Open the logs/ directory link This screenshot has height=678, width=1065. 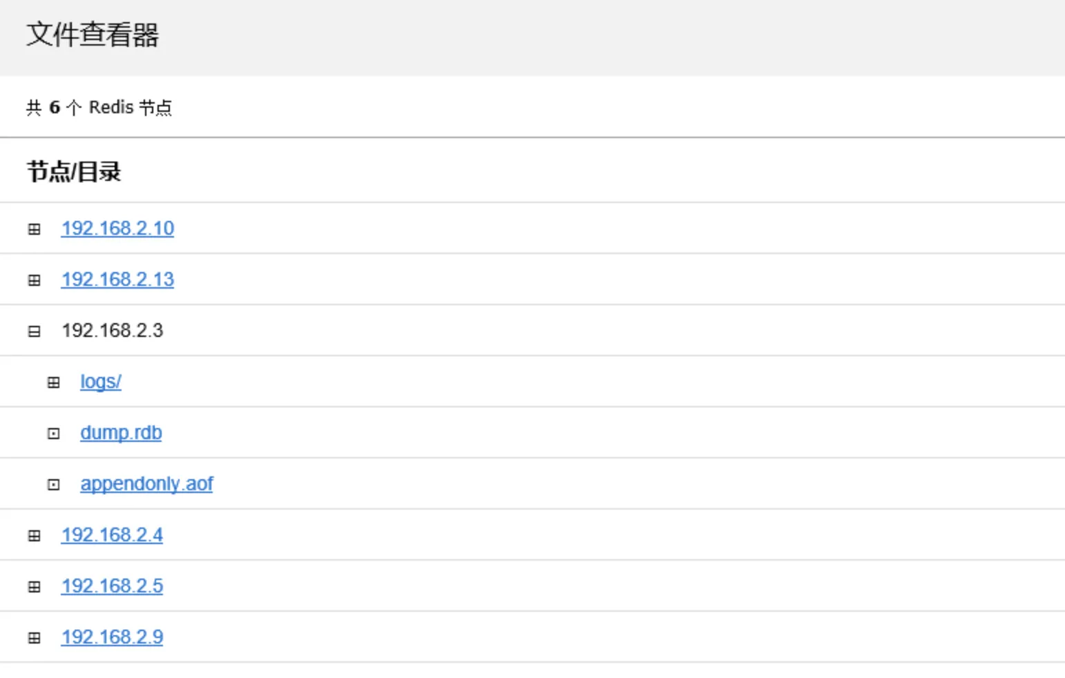pyautogui.click(x=101, y=382)
